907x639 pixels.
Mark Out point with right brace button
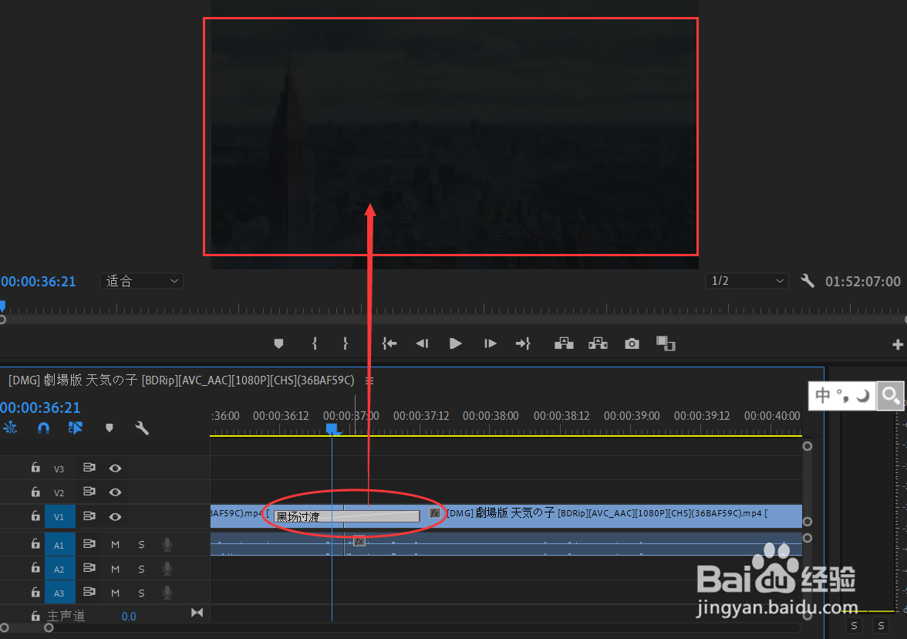tap(346, 344)
